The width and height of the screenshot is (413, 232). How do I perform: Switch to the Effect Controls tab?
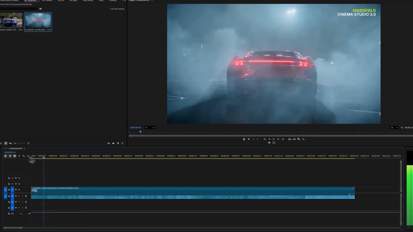pos(88,1)
